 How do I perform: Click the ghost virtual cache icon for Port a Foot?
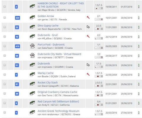click(x=32, y=46)
